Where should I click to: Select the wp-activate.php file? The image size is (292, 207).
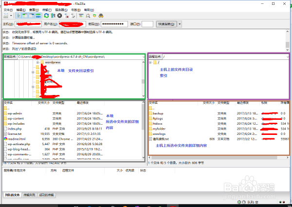[x=19, y=144]
